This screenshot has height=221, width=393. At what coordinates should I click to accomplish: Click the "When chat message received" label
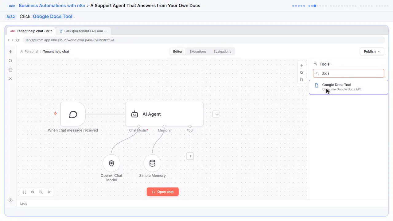point(73,130)
